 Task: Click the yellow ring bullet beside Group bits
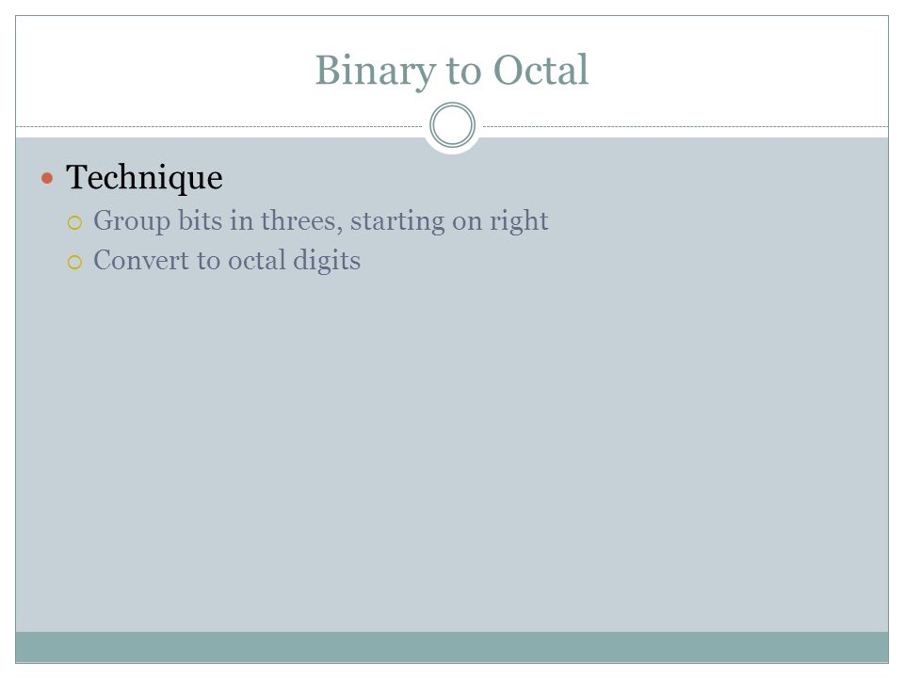(75, 222)
